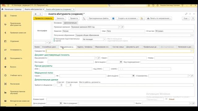Open notifications bell icon
This screenshot has height=111, width=198.
point(149,6)
